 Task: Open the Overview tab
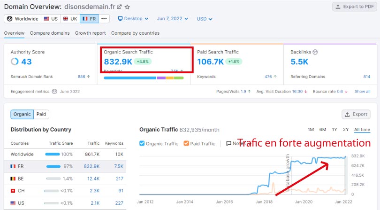pyautogui.click(x=14, y=33)
